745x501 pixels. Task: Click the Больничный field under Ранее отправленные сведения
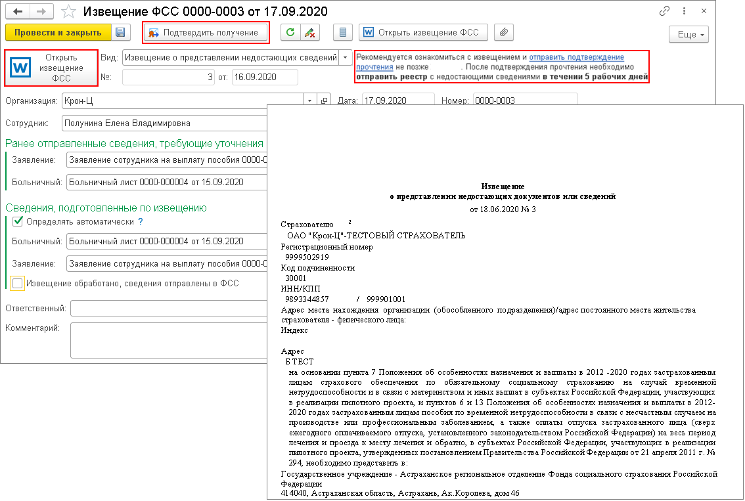(167, 183)
